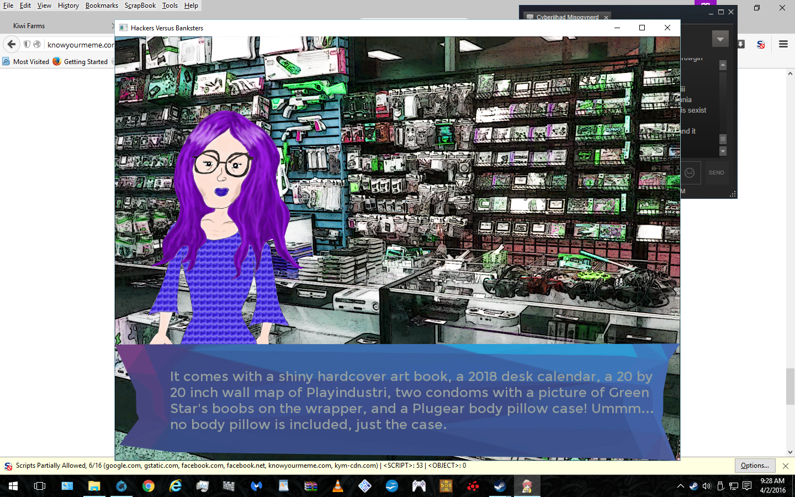
Task: Close the NoScript notification bar
Action: pyautogui.click(x=786, y=466)
